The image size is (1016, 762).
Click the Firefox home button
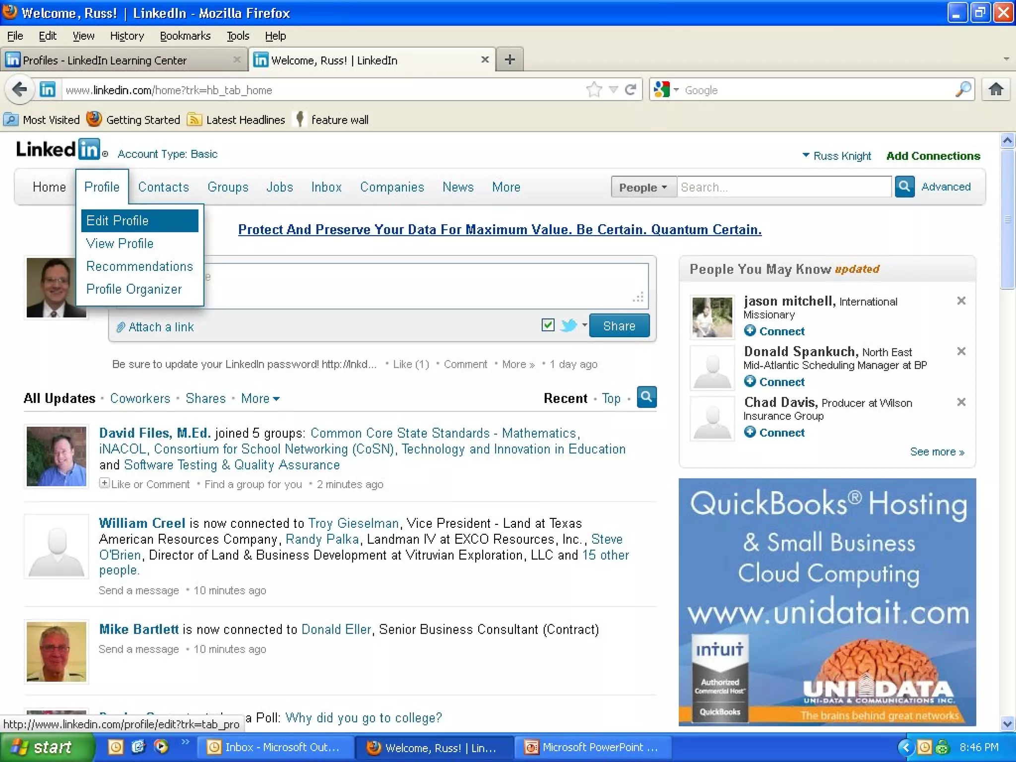tap(996, 90)
